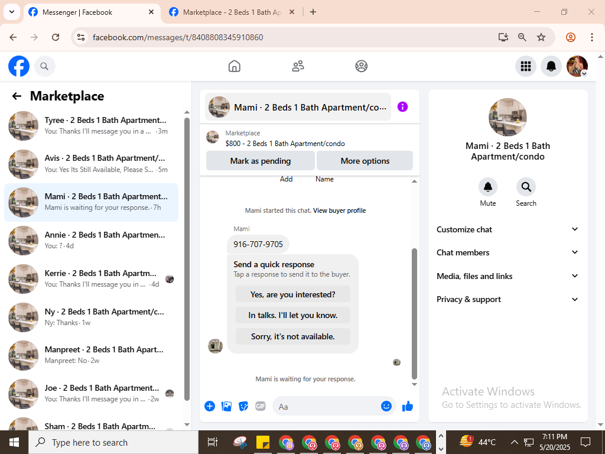Show hidden system tray icons chevron

pyautogui.click(x=514, y=442)
